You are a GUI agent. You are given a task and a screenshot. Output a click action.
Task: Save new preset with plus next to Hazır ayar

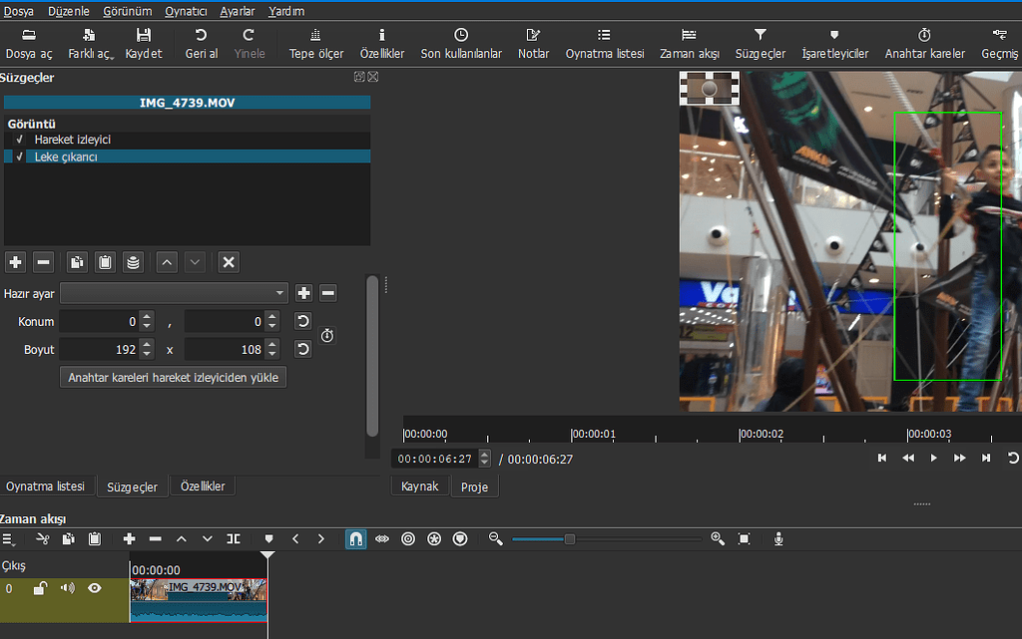[x=303, y=293]
